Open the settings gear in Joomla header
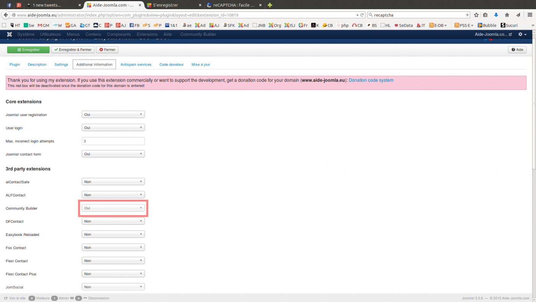The height and width of the screenshot is (302, 536). [522, 34]
